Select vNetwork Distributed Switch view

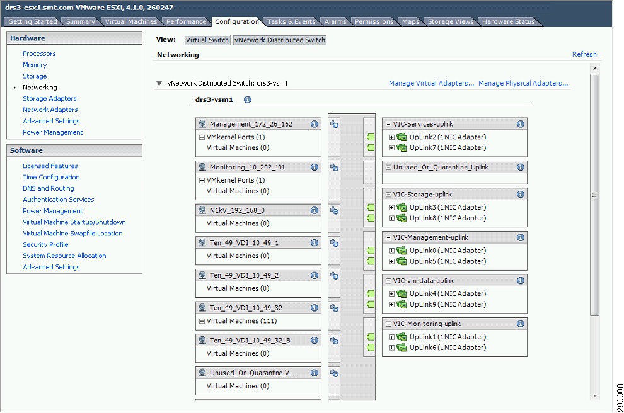click(279, 40)
